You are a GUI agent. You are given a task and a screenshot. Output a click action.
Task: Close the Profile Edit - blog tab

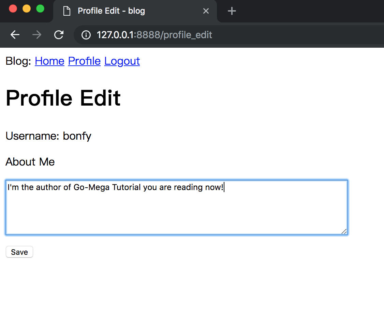(x=206, y=11)
